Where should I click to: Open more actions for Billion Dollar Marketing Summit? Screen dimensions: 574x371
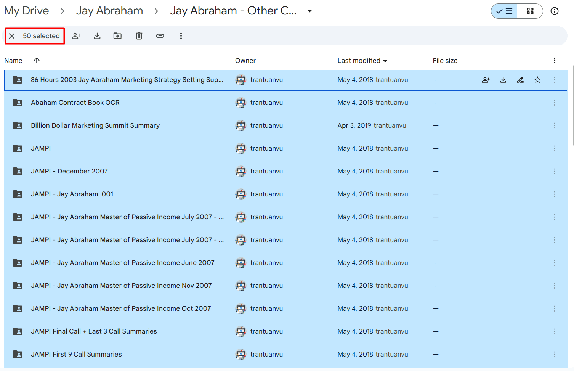(555, 125)
